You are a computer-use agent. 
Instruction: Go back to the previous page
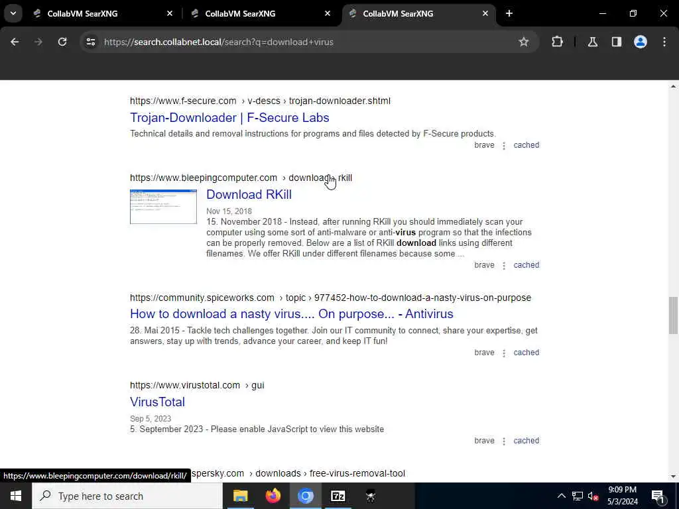click(15, 42)
